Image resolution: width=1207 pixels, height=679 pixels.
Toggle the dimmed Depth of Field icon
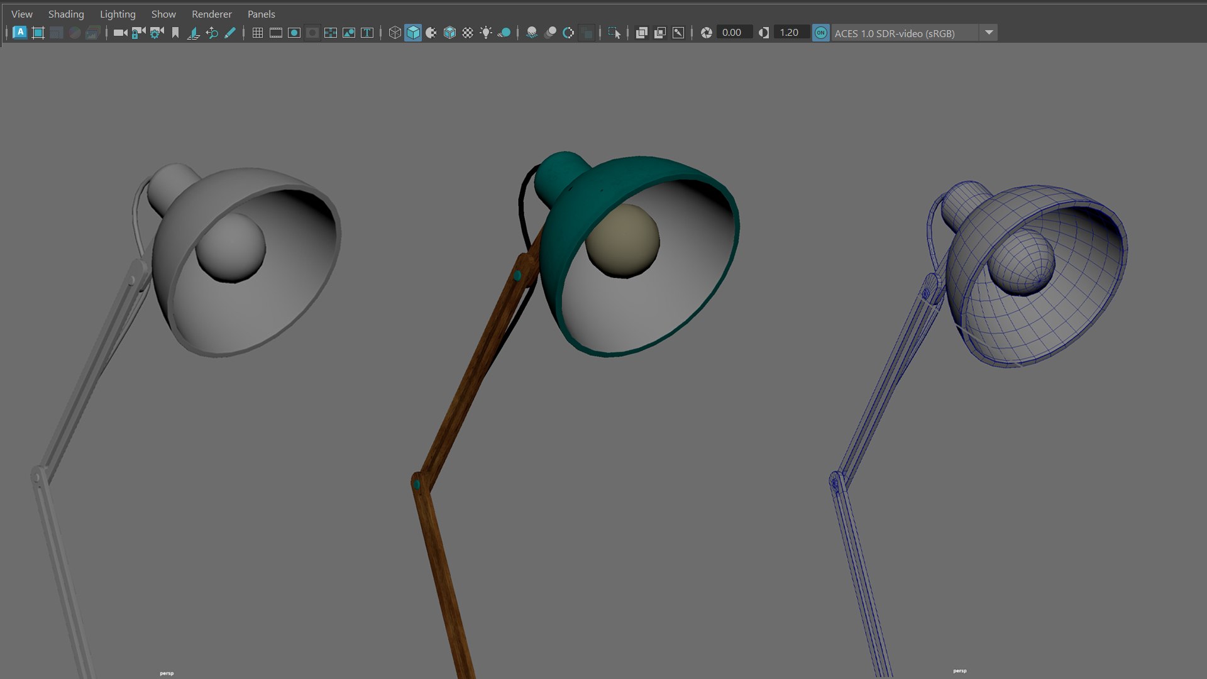[x=587, y=33]
